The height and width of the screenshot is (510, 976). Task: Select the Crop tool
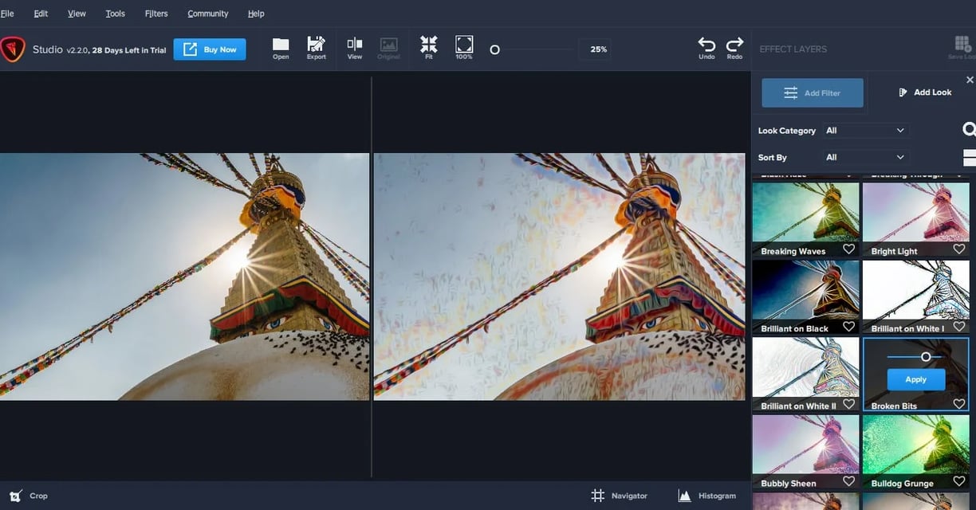[29, 496]
